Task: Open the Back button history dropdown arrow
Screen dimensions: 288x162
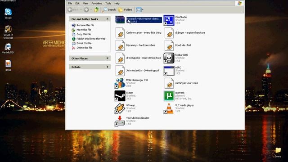Action: [81, 9]
